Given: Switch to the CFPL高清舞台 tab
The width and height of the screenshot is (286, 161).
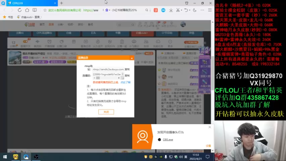Looking at the screenshot, I should (44, 33).
